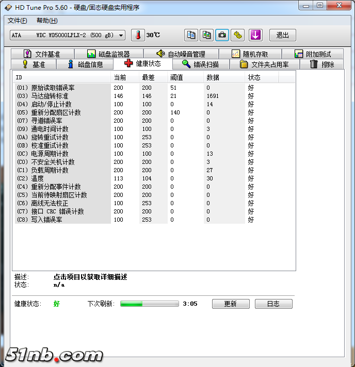Click the HD Tune Pro title bar icon
355x367 pixels.
coord(8,8)
